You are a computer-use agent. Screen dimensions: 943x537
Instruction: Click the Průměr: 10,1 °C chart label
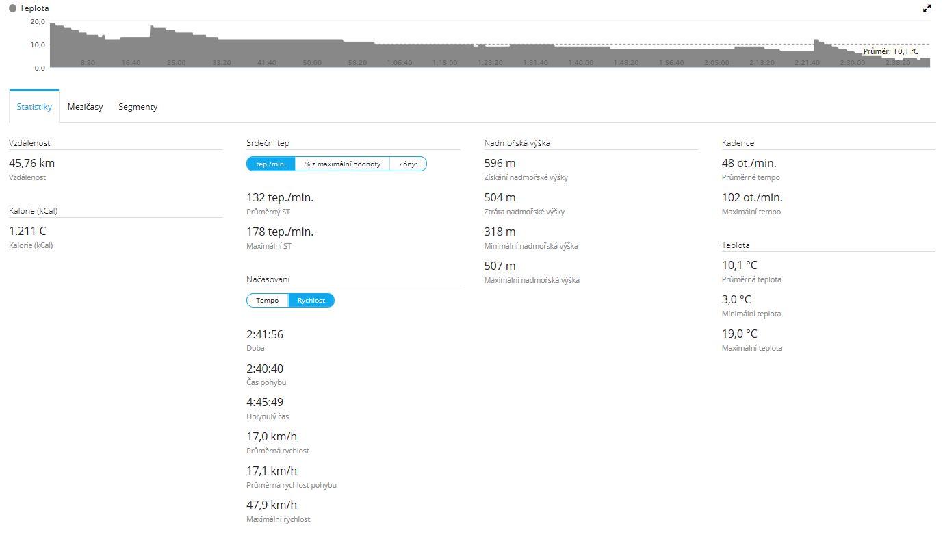coord(890,51)
